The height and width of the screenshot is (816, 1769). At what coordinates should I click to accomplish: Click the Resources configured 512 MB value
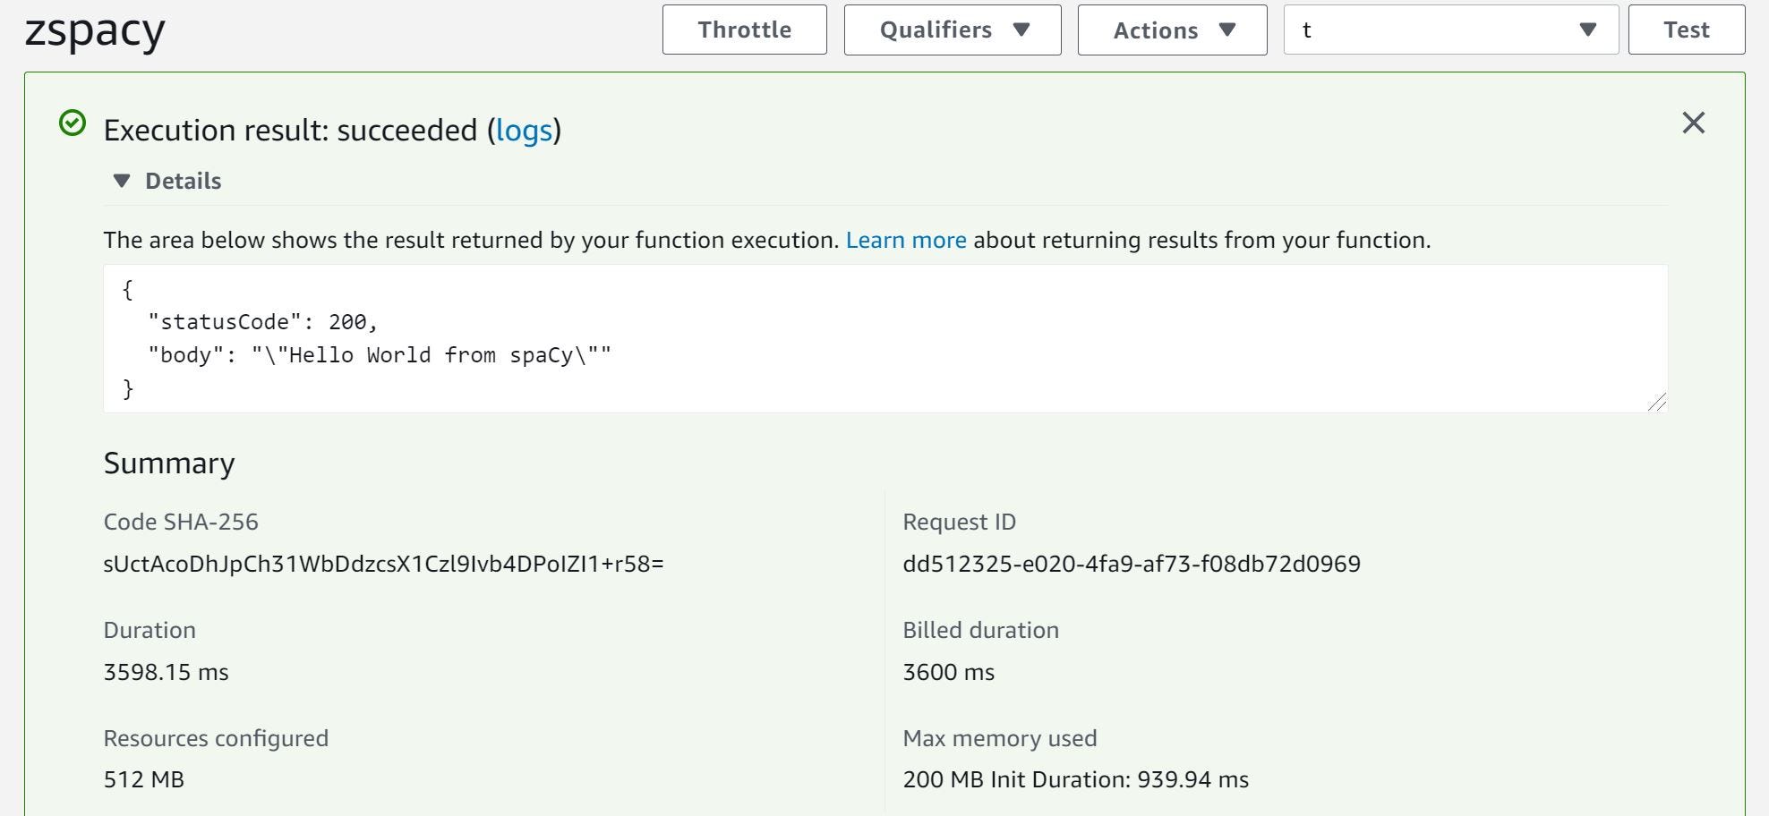pyautogui.click(x=143, y=779)
